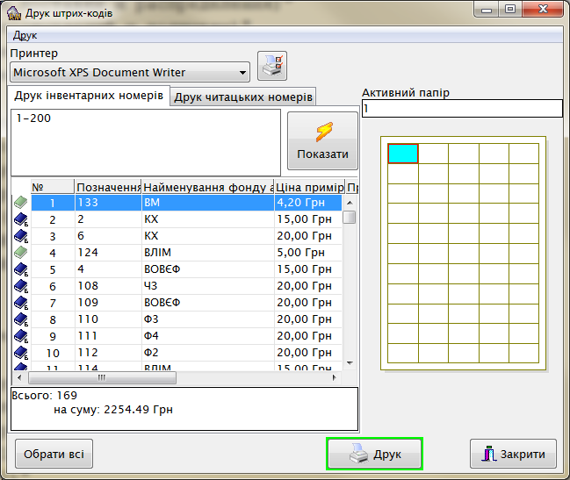This screenshot has height=480, width=570.
Task: Click the Закрити button
Action: click(513, 455)
